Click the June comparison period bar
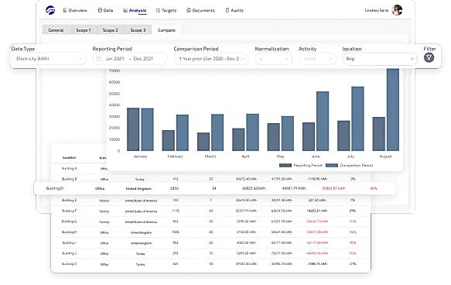 click(323, 121)
